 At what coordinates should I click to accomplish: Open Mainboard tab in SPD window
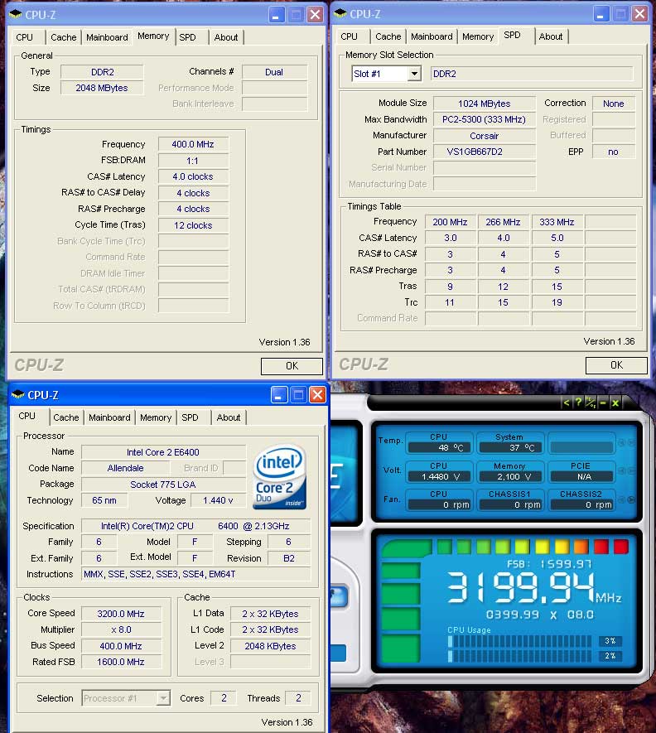click(x=432, y=36)
